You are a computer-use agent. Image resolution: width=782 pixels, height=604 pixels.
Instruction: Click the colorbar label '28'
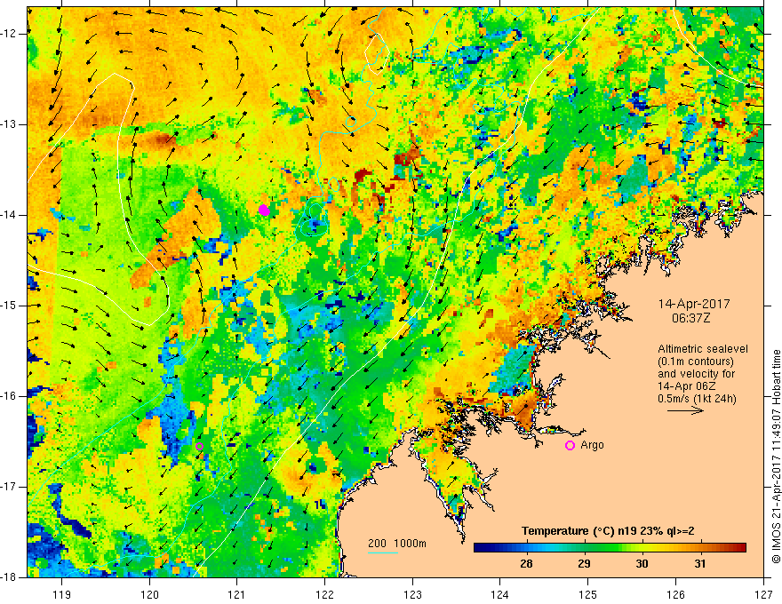point(526,564)
